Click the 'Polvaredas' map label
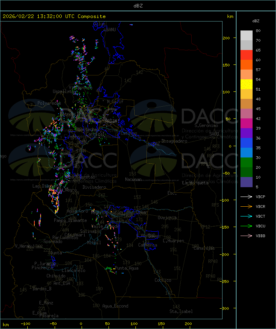The width and height of the screenshot is (276, 329). (x=49, y=103)
